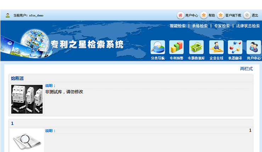Screen dimensions: 262x152
Task: Switch to 智能检索 search
Action: pyautogui.click(x=177, y=26)
